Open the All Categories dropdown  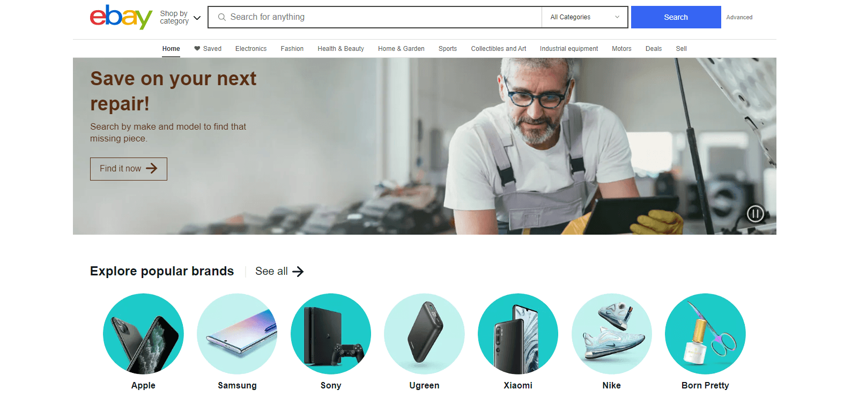point(585,17)
